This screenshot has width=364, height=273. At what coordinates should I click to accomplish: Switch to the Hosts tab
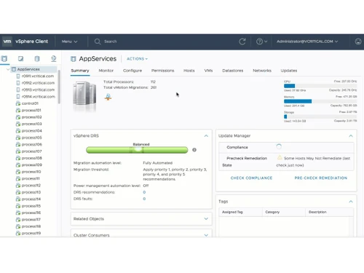(189, 71)
